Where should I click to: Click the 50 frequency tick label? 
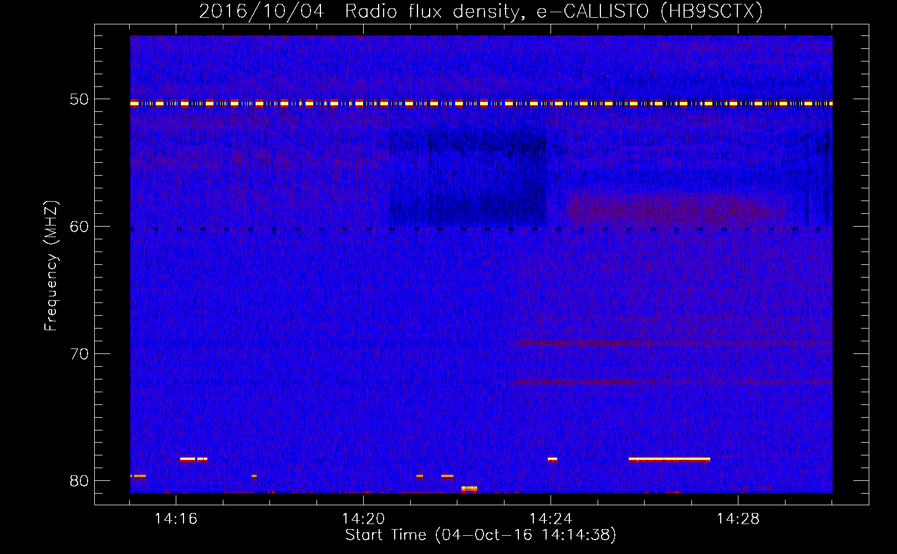pyautogui.click(x=79, y=99)
